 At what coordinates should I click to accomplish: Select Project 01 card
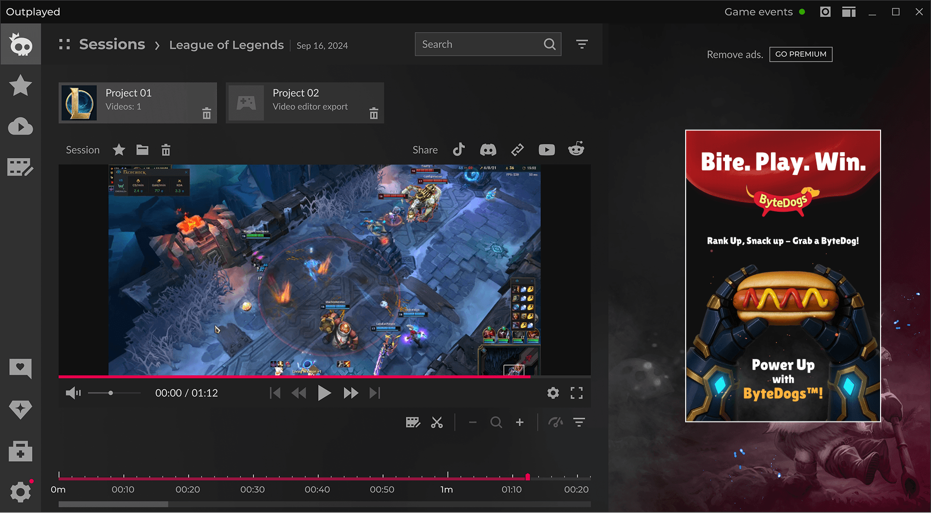tap(138, 103)
